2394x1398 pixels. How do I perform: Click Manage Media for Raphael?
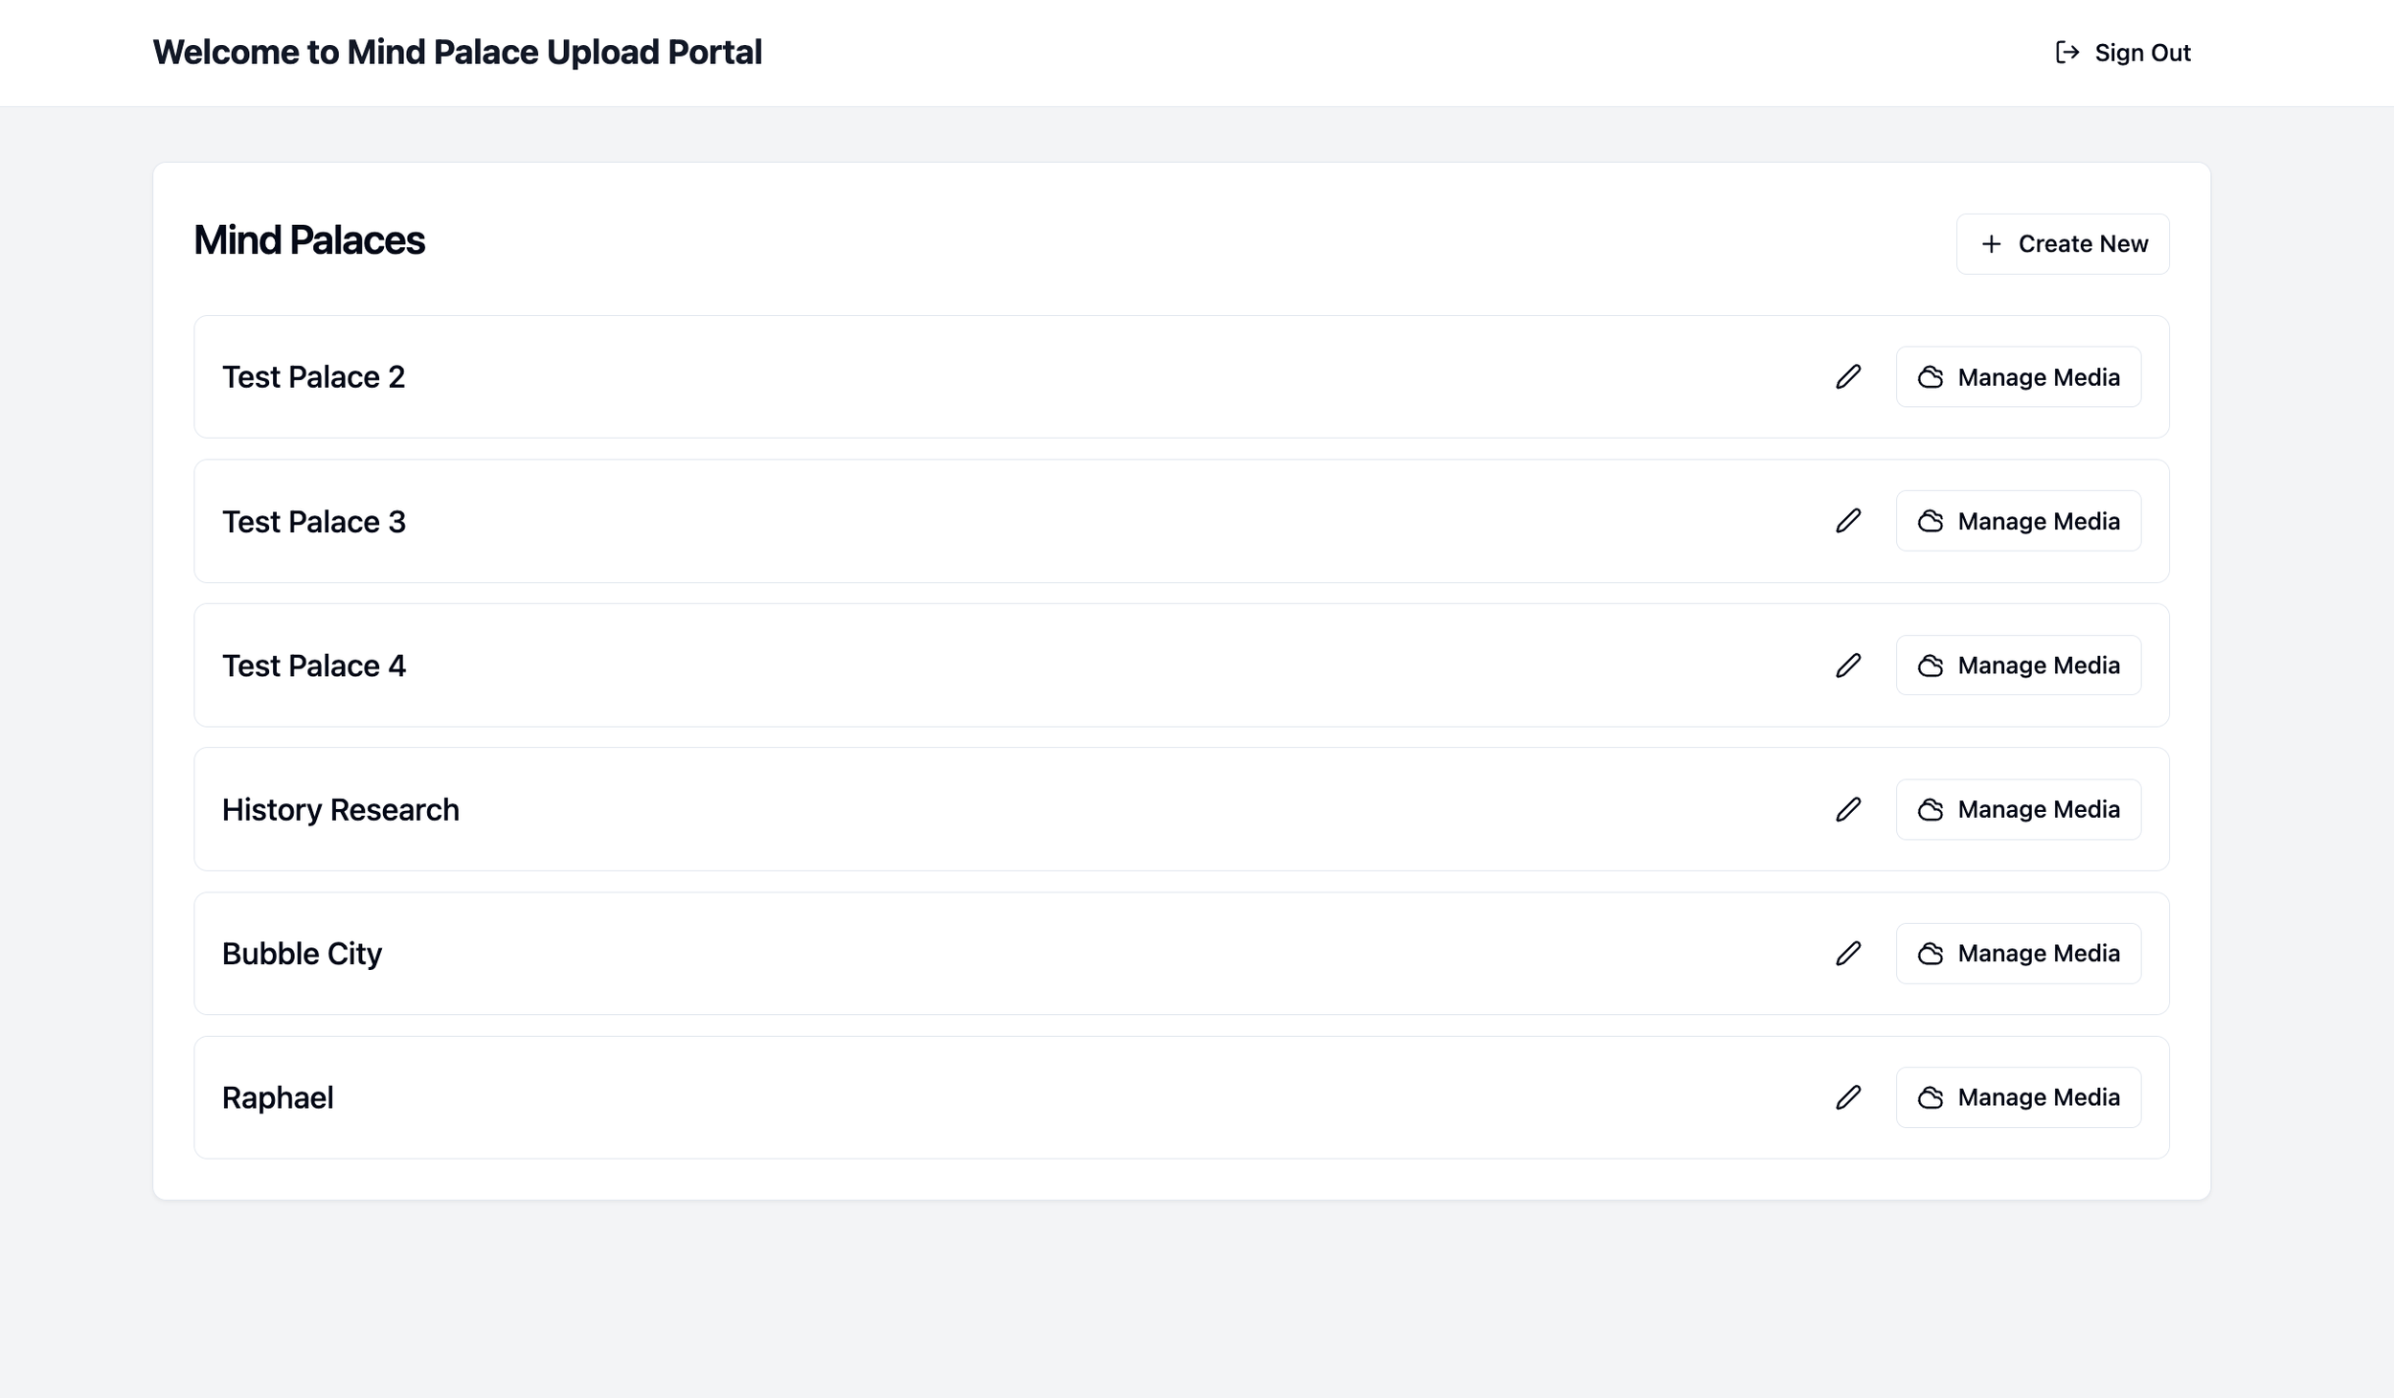click(x=2019, y=1097)
